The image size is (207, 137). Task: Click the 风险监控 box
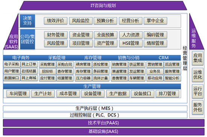point(81,21)
